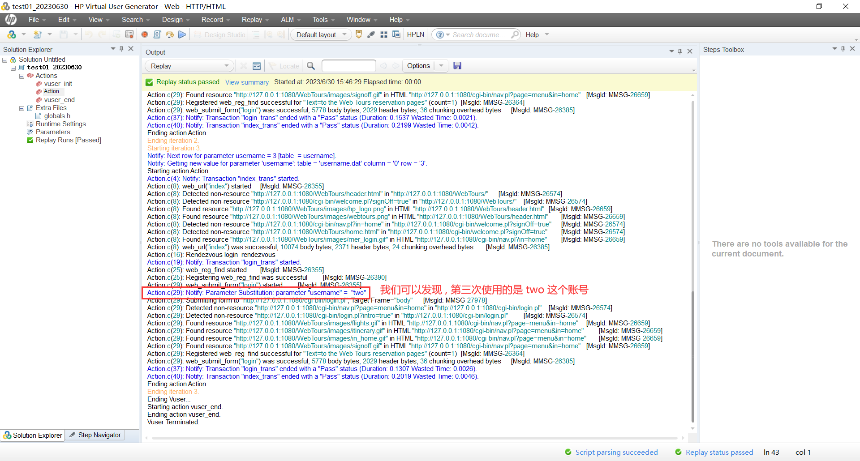Select vuser_end in the Actions tree

60,100
